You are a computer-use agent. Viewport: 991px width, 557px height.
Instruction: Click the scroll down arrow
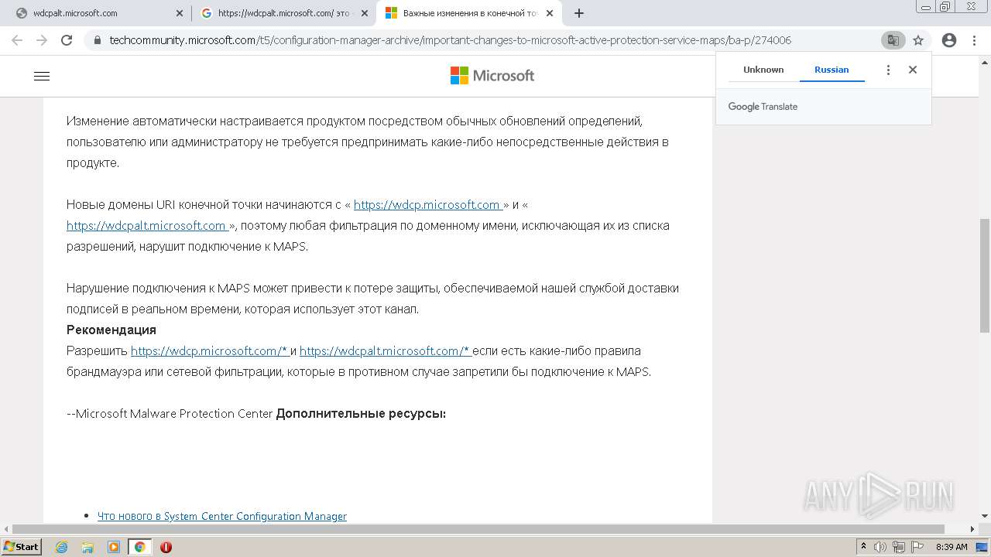985,517
